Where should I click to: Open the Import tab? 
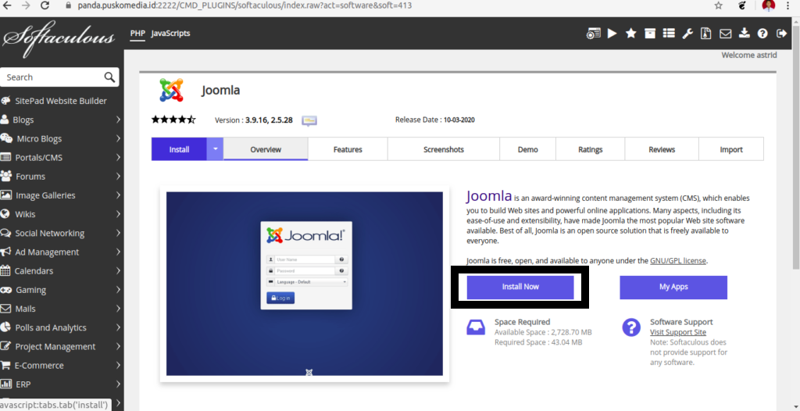point(731,149)
